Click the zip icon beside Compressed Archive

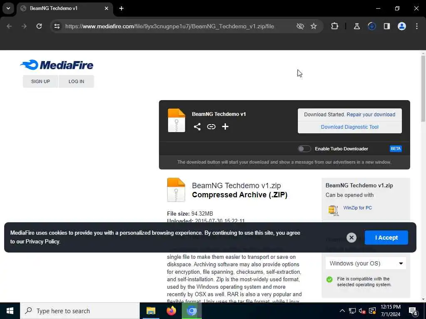point(176,190)
